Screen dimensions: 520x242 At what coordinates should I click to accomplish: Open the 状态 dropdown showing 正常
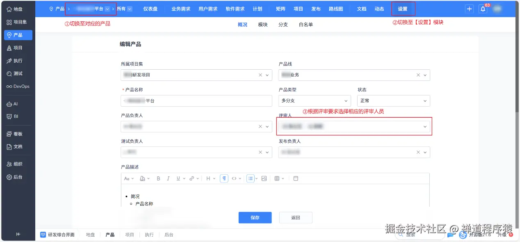coord(393,100)
